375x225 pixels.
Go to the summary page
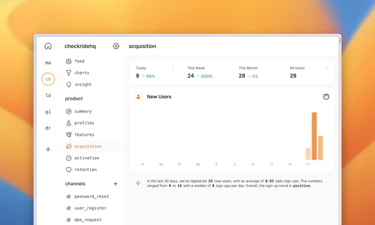92,112
